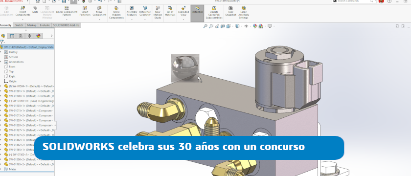Open Large Assembly Settings

point(244,13)
